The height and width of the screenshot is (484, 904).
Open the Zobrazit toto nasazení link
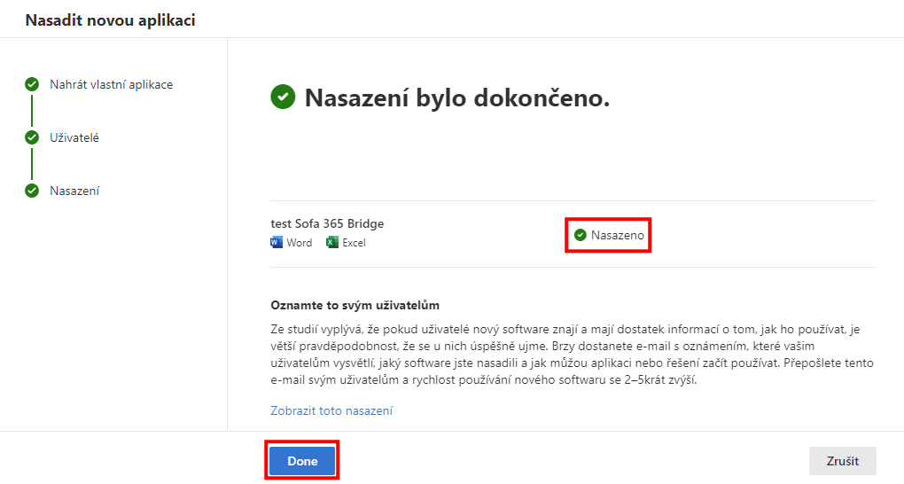(331, 410)
